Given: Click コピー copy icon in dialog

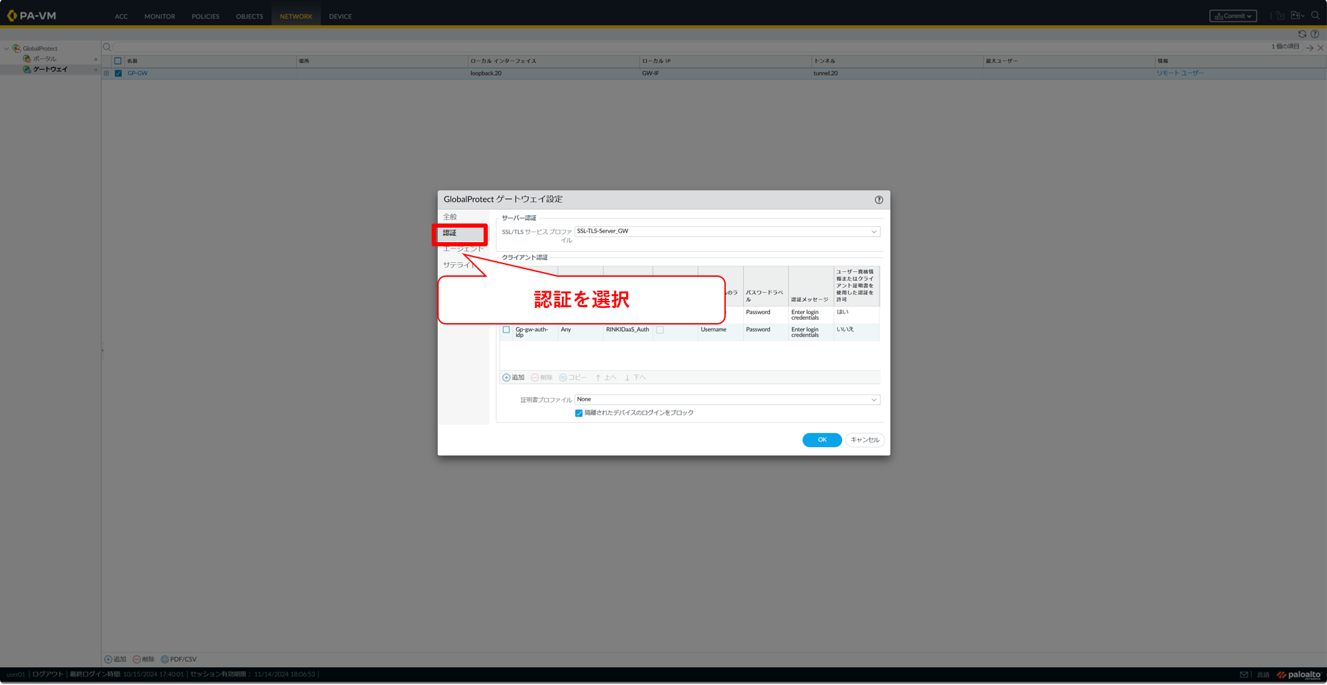Looking at the screenshot, I should [563, 378].
